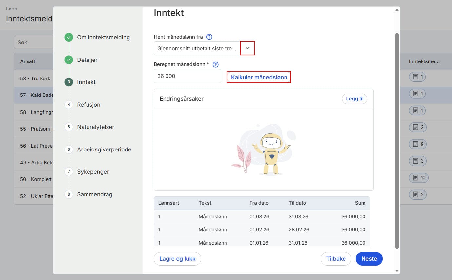452x280 pixels.
Task: Click the Ansatt column header
Action: pos(28,61)
